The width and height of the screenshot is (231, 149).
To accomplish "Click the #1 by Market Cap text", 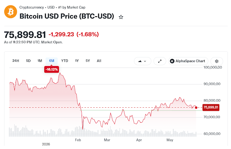I will pyautogui.click(x=72, y=7).
